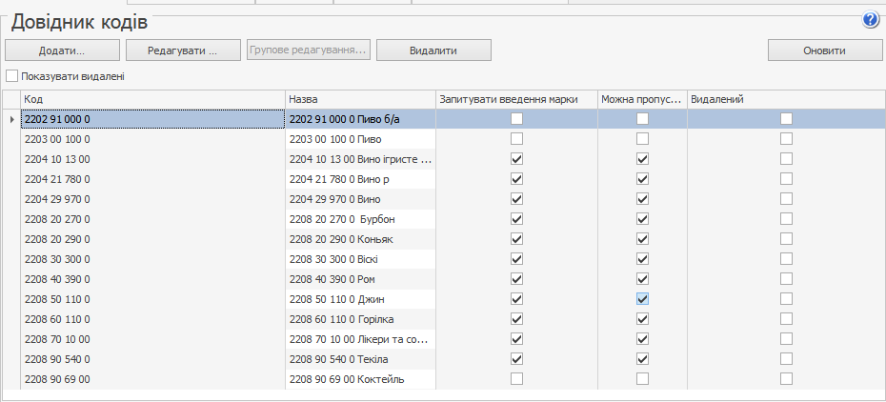This screenshot has width=886, height=402.
Task: Click 'Запитувати введення марки' column header
Action: click(x=516, y=99)
